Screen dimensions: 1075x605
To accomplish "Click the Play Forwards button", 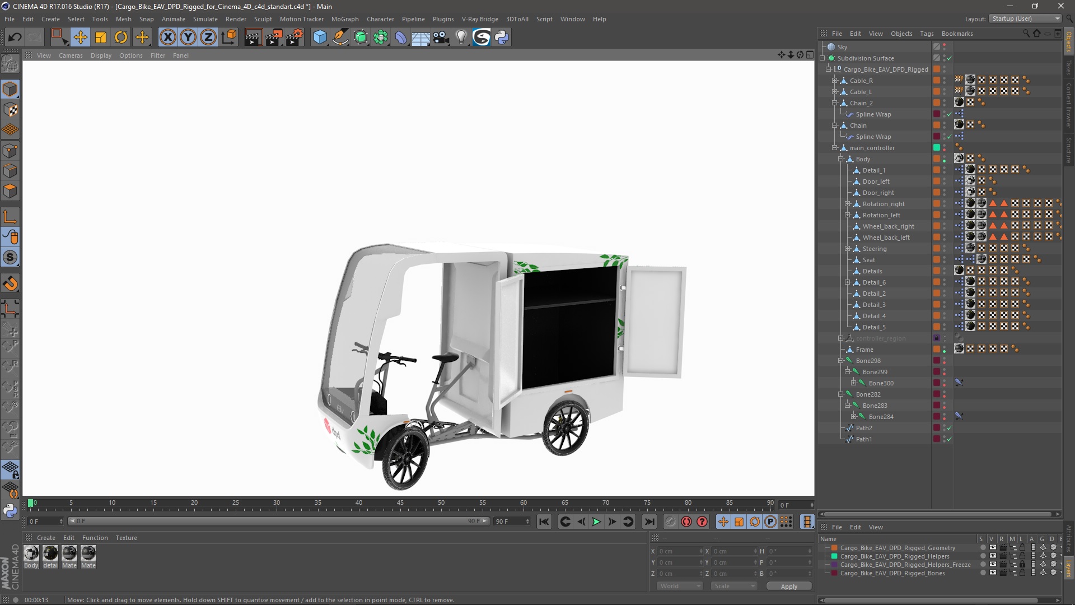I will [x=596, y=522].
